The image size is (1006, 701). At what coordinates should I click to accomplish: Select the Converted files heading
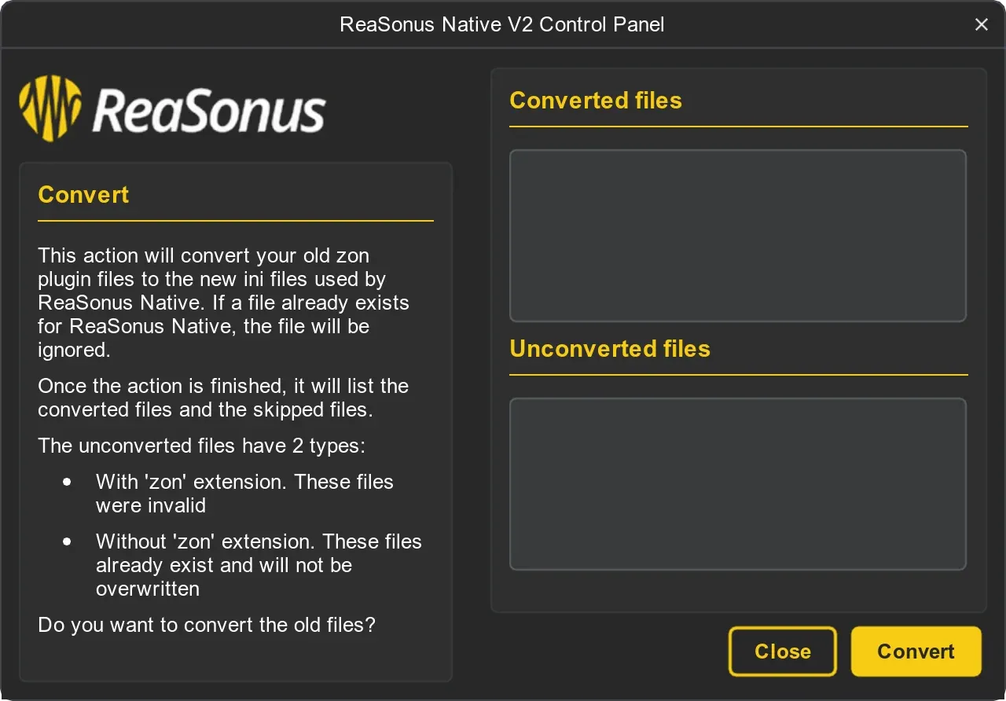coord(596,101)
